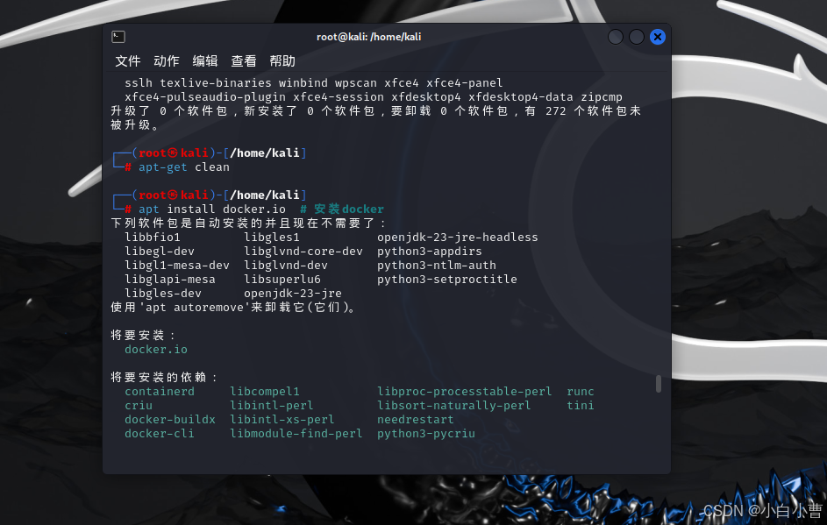827x525 pixels.
Task: Maximize the terminal window
Action: click(x=637, y=37)
